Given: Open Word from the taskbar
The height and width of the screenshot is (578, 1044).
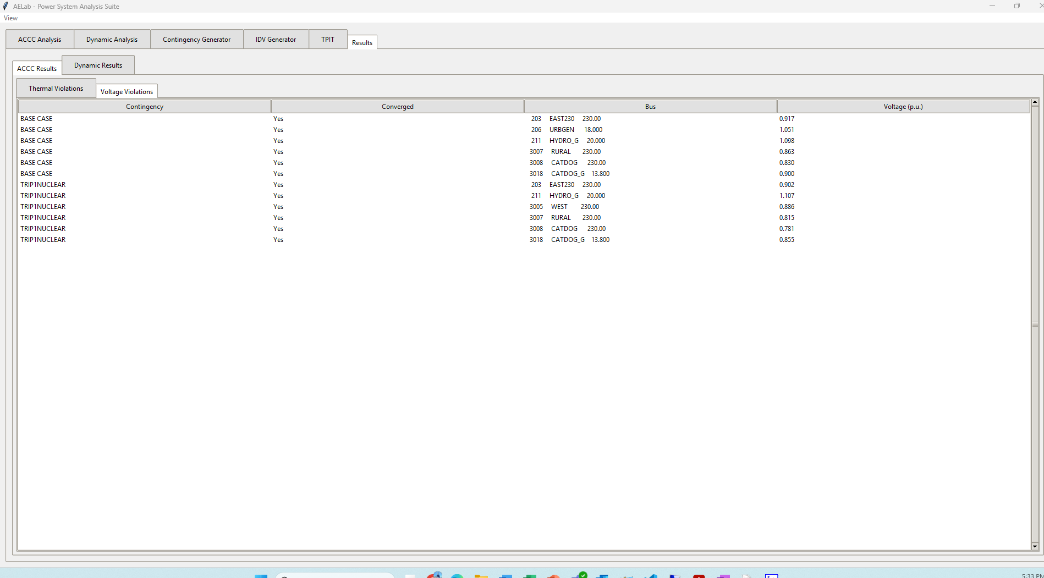Looking at the screenshot, I should [x=505, y=576].
